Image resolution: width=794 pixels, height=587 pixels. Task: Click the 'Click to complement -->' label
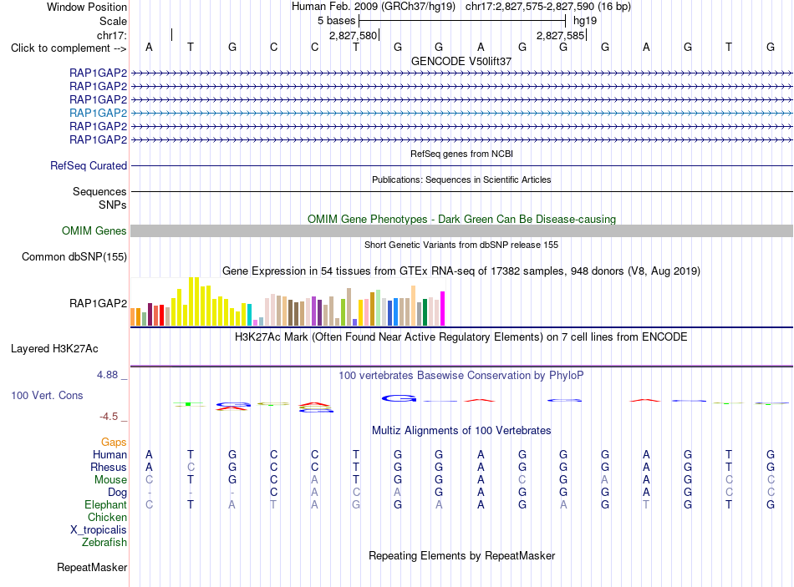pyautogui.click(x=69, y=48)
